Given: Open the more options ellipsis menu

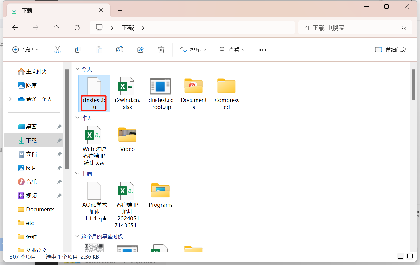Looking at the screenshot, I should pos(263,50).
